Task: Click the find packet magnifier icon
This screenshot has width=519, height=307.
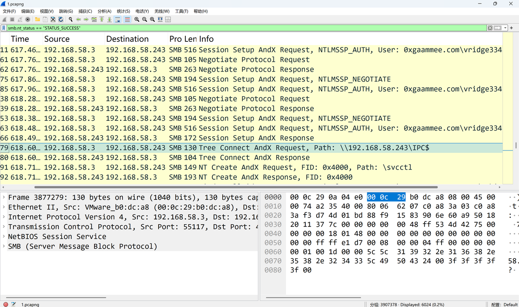Action: [x=71, y=19]
